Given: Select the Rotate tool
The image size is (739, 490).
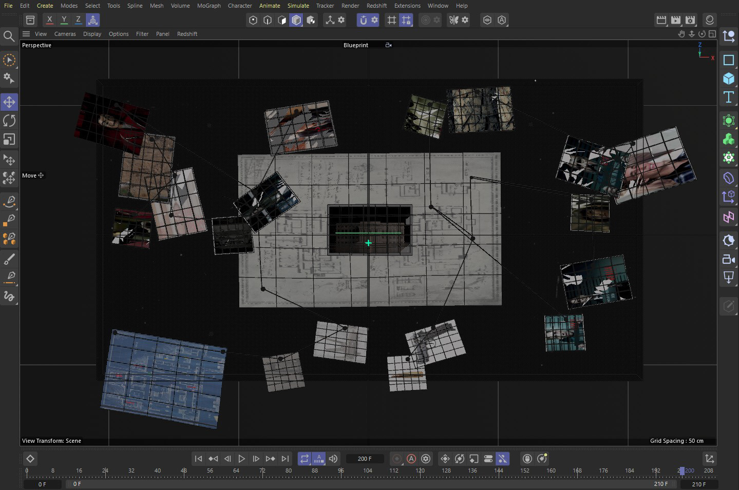Looking at the screenshot, I should pos(9,121).
